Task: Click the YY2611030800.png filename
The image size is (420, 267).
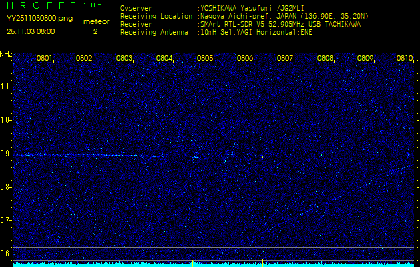Action: [33, 19]
